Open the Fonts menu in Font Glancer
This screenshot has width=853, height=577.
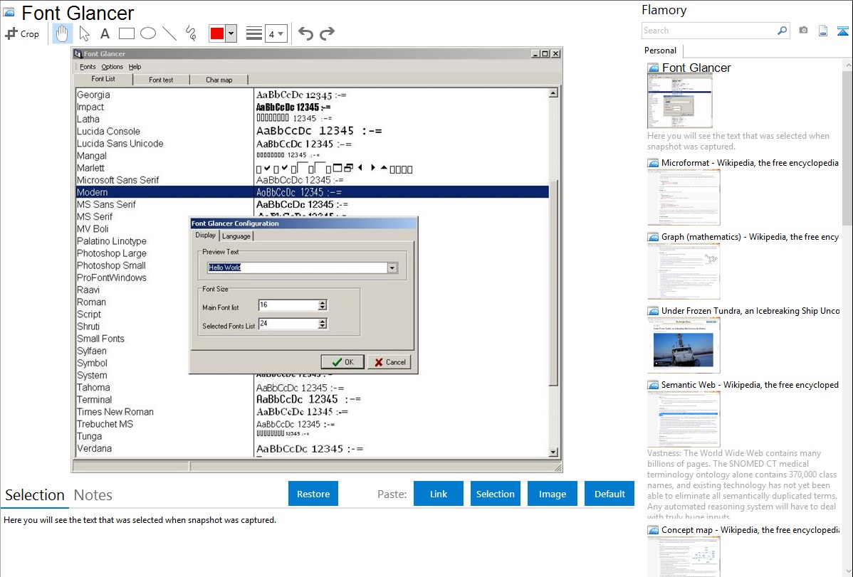coord(88,67)
